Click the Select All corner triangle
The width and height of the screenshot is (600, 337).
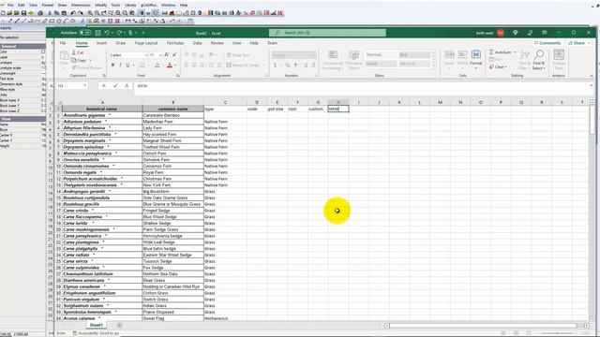59,102
